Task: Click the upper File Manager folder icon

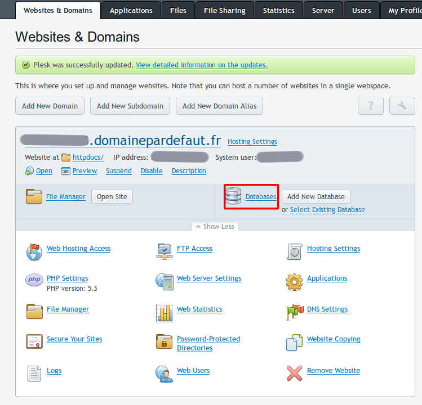Action: [34, 196]
